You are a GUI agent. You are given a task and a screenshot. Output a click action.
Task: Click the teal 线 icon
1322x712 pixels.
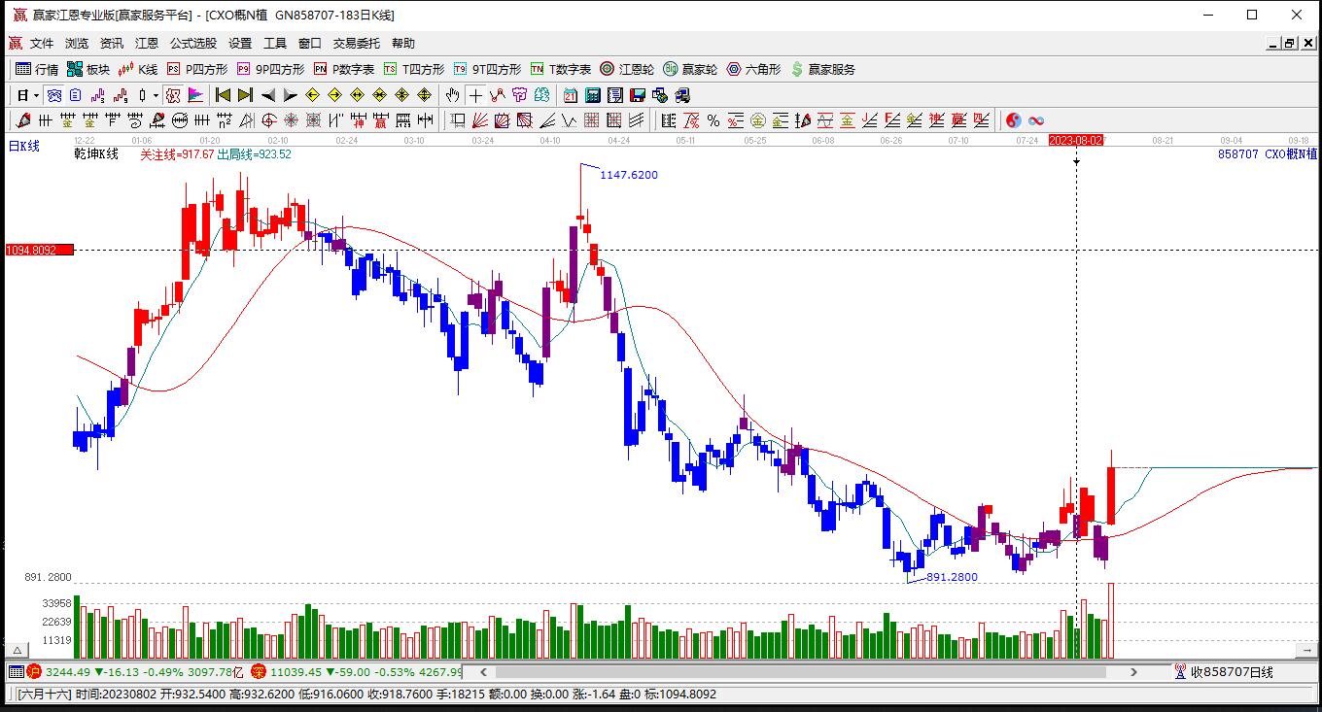542,95
